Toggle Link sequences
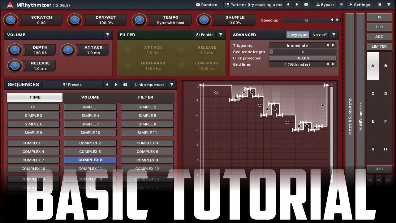Viewport: 396px width, 223px height. pyautogui.click(x=150, y=85)
